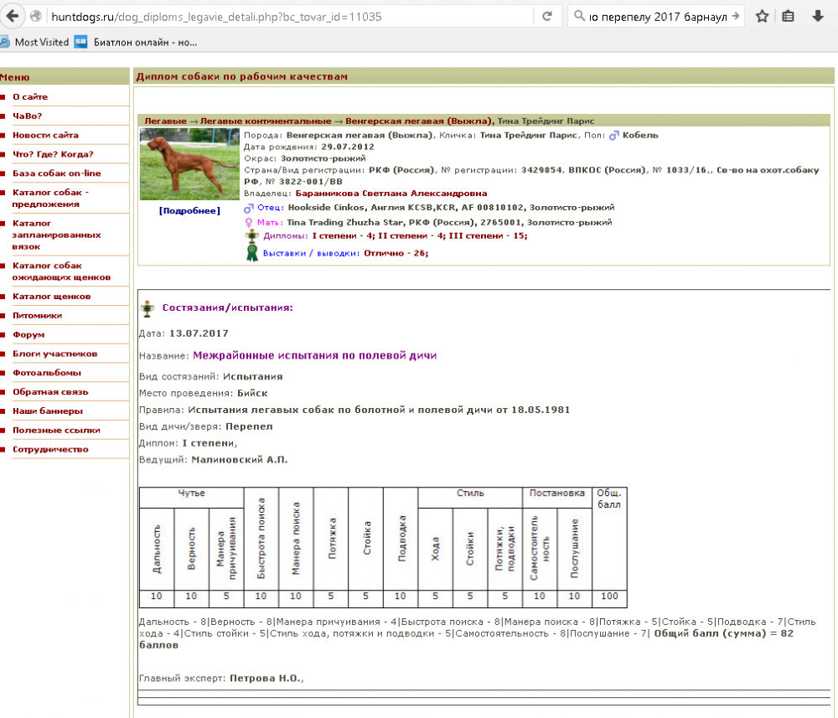
Task: Navigate back with the back arrow
Action: coord(10,15)
